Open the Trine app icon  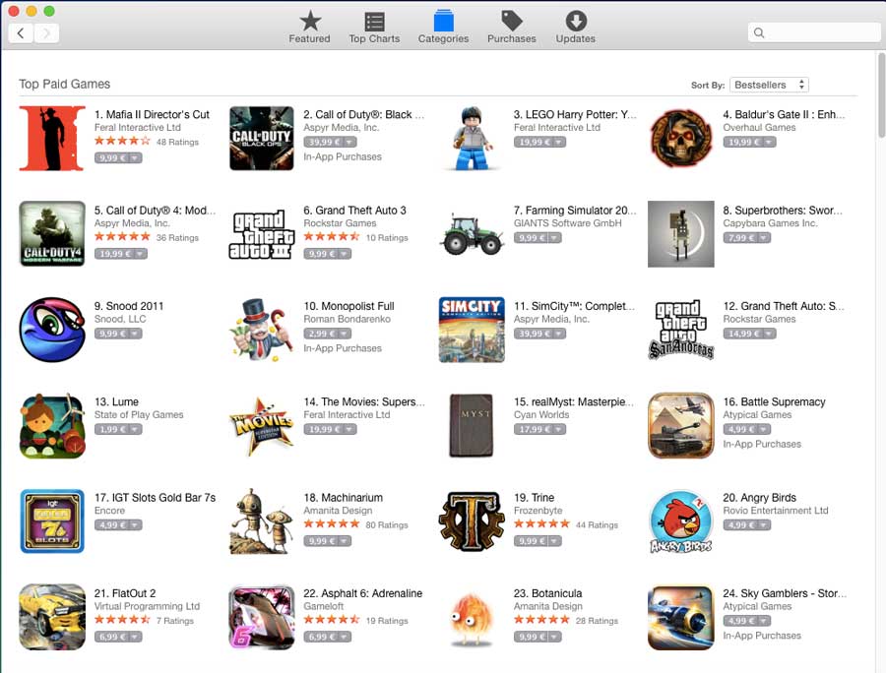point(472,521)
